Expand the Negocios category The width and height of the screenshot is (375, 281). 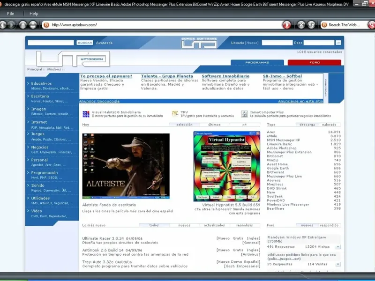[x=40, y=147]
